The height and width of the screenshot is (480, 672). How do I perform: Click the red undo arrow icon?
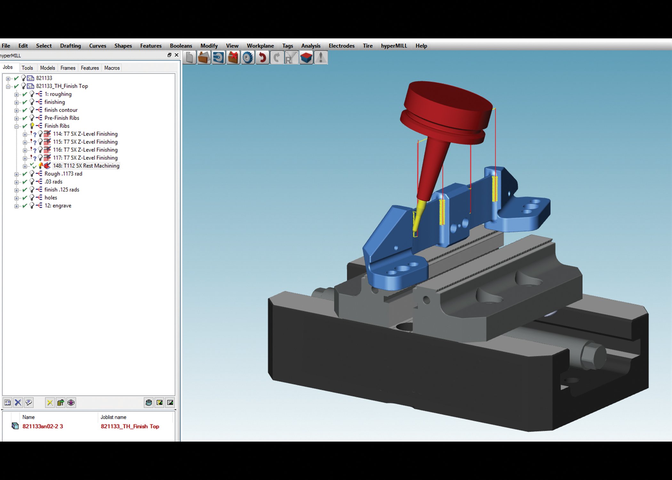[262, 58]
